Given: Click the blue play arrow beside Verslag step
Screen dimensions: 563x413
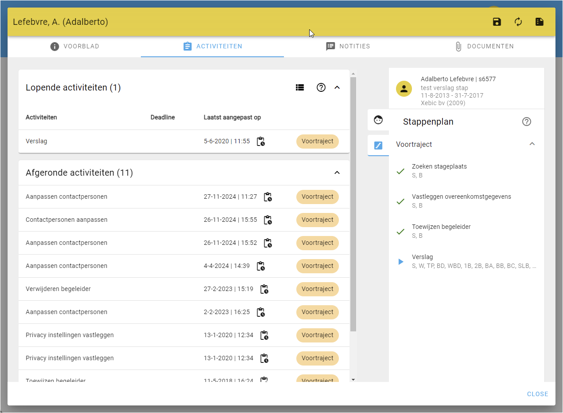Looking at the screenshot, I should [x=401, y=262].
